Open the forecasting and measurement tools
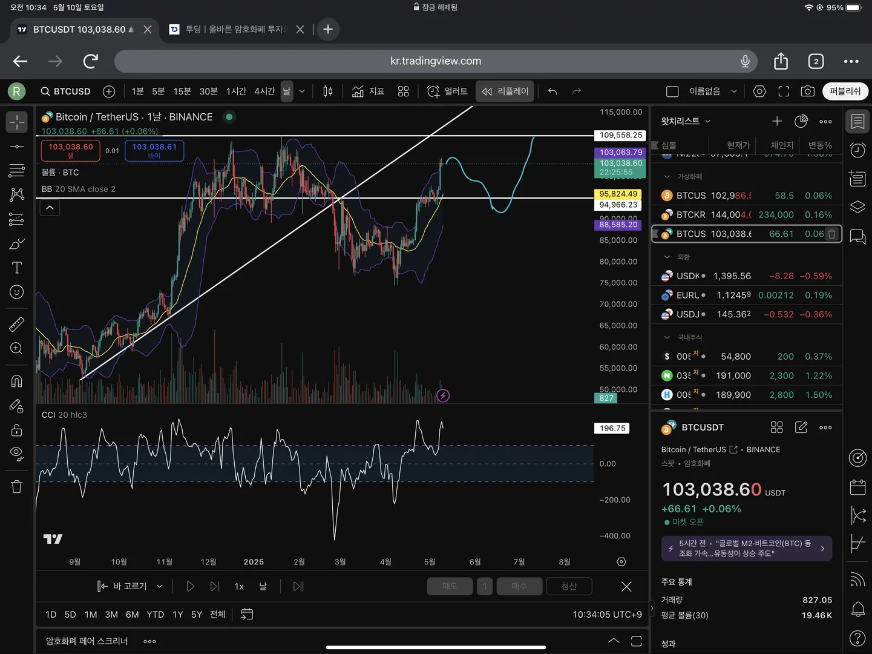The image size is (872, 654). tap(17, 219)
